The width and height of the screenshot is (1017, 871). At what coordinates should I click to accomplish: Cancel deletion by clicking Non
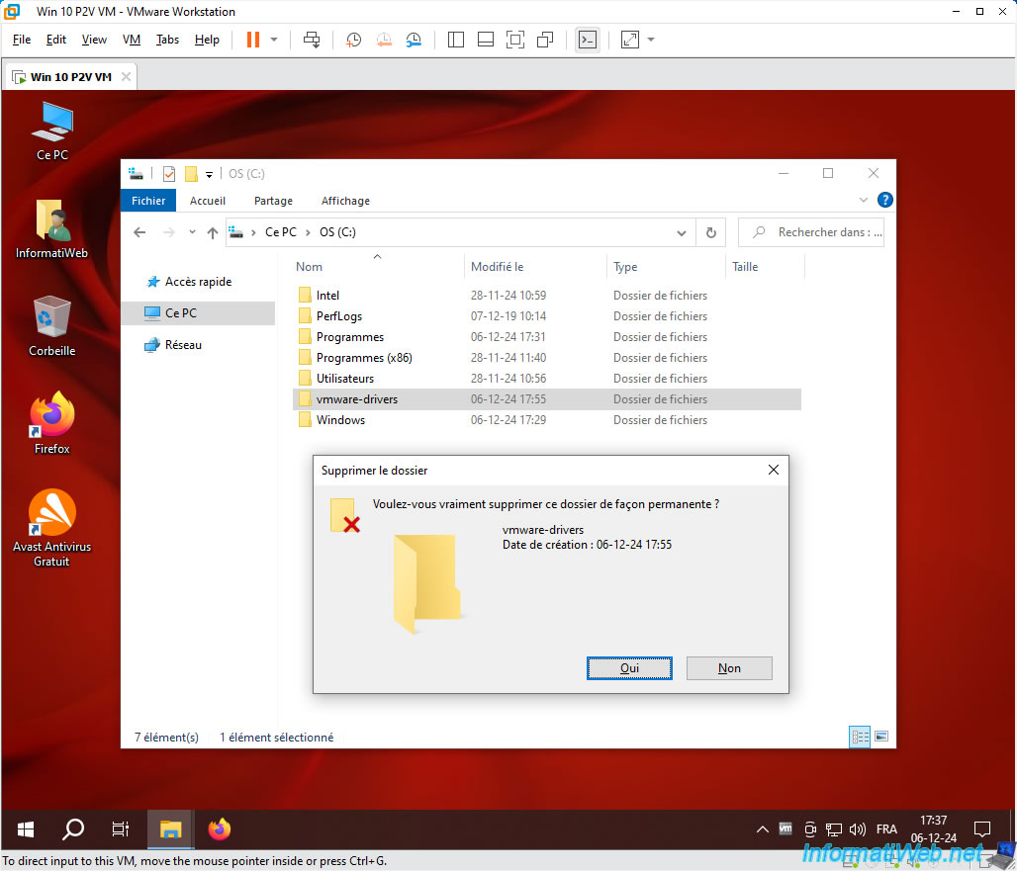729,668
